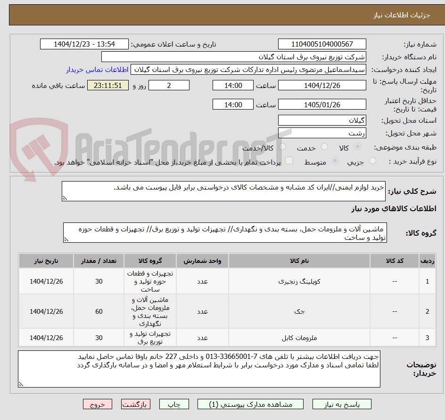This screenshot has width=445, height=420.
Task: Click the تجهیزات تولید و توزیع برق group cell
Action: pos(150,338)
